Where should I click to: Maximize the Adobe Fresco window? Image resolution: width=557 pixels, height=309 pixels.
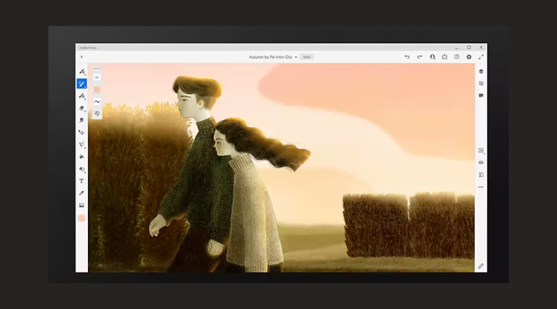(x=469, y=47)
